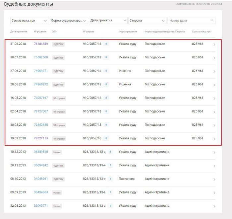The height and width of the screenshot is (219, 232).
Task: Click the magnifier icon in the search field
Action: point(212,21)
